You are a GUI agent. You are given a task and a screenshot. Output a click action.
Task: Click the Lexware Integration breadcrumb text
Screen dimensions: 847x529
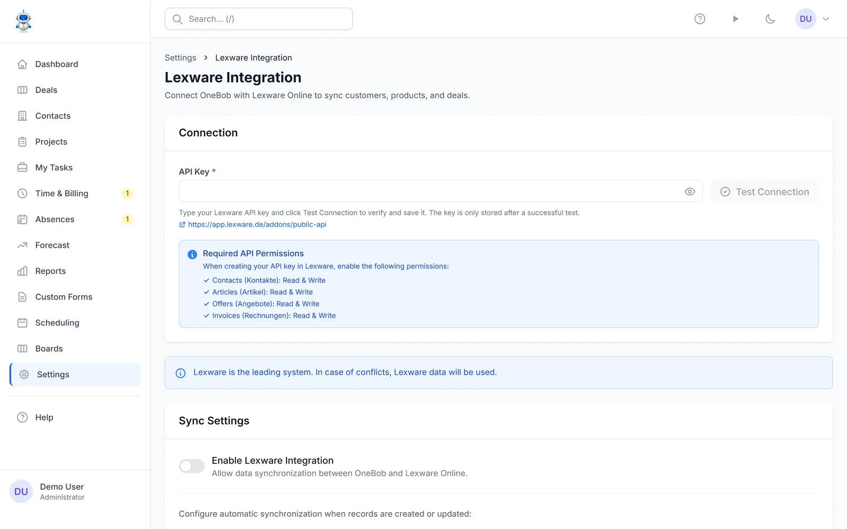(x=254, y=58)
